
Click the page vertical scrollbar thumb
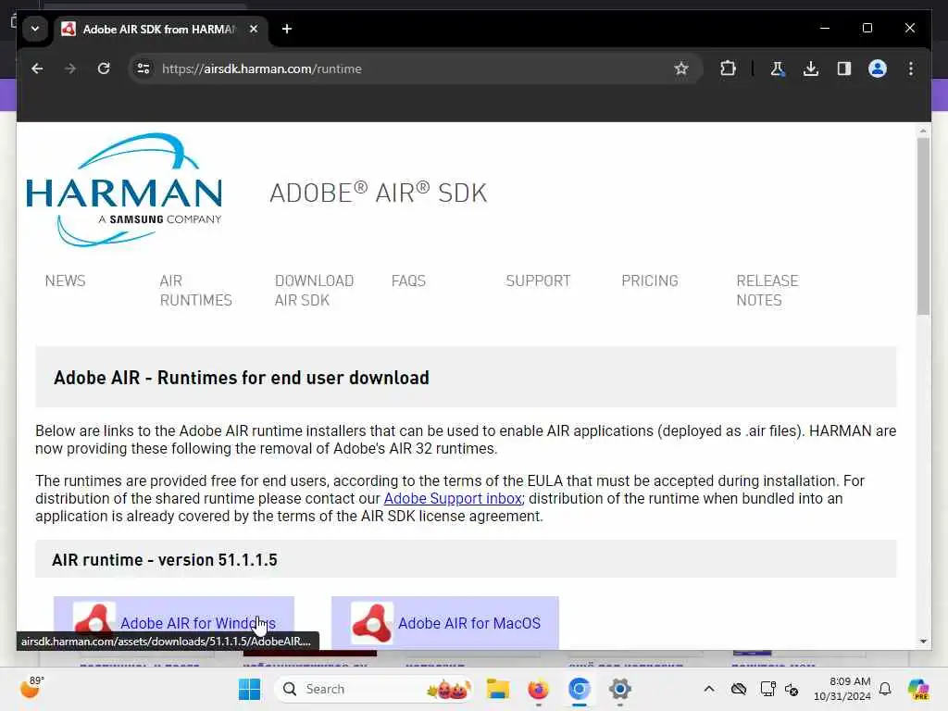click(923, 226)
